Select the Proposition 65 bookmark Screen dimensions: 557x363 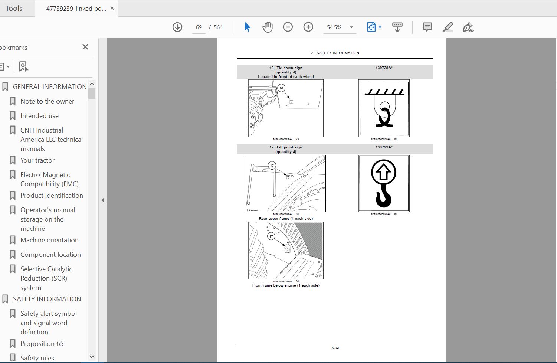click(42, 344)
